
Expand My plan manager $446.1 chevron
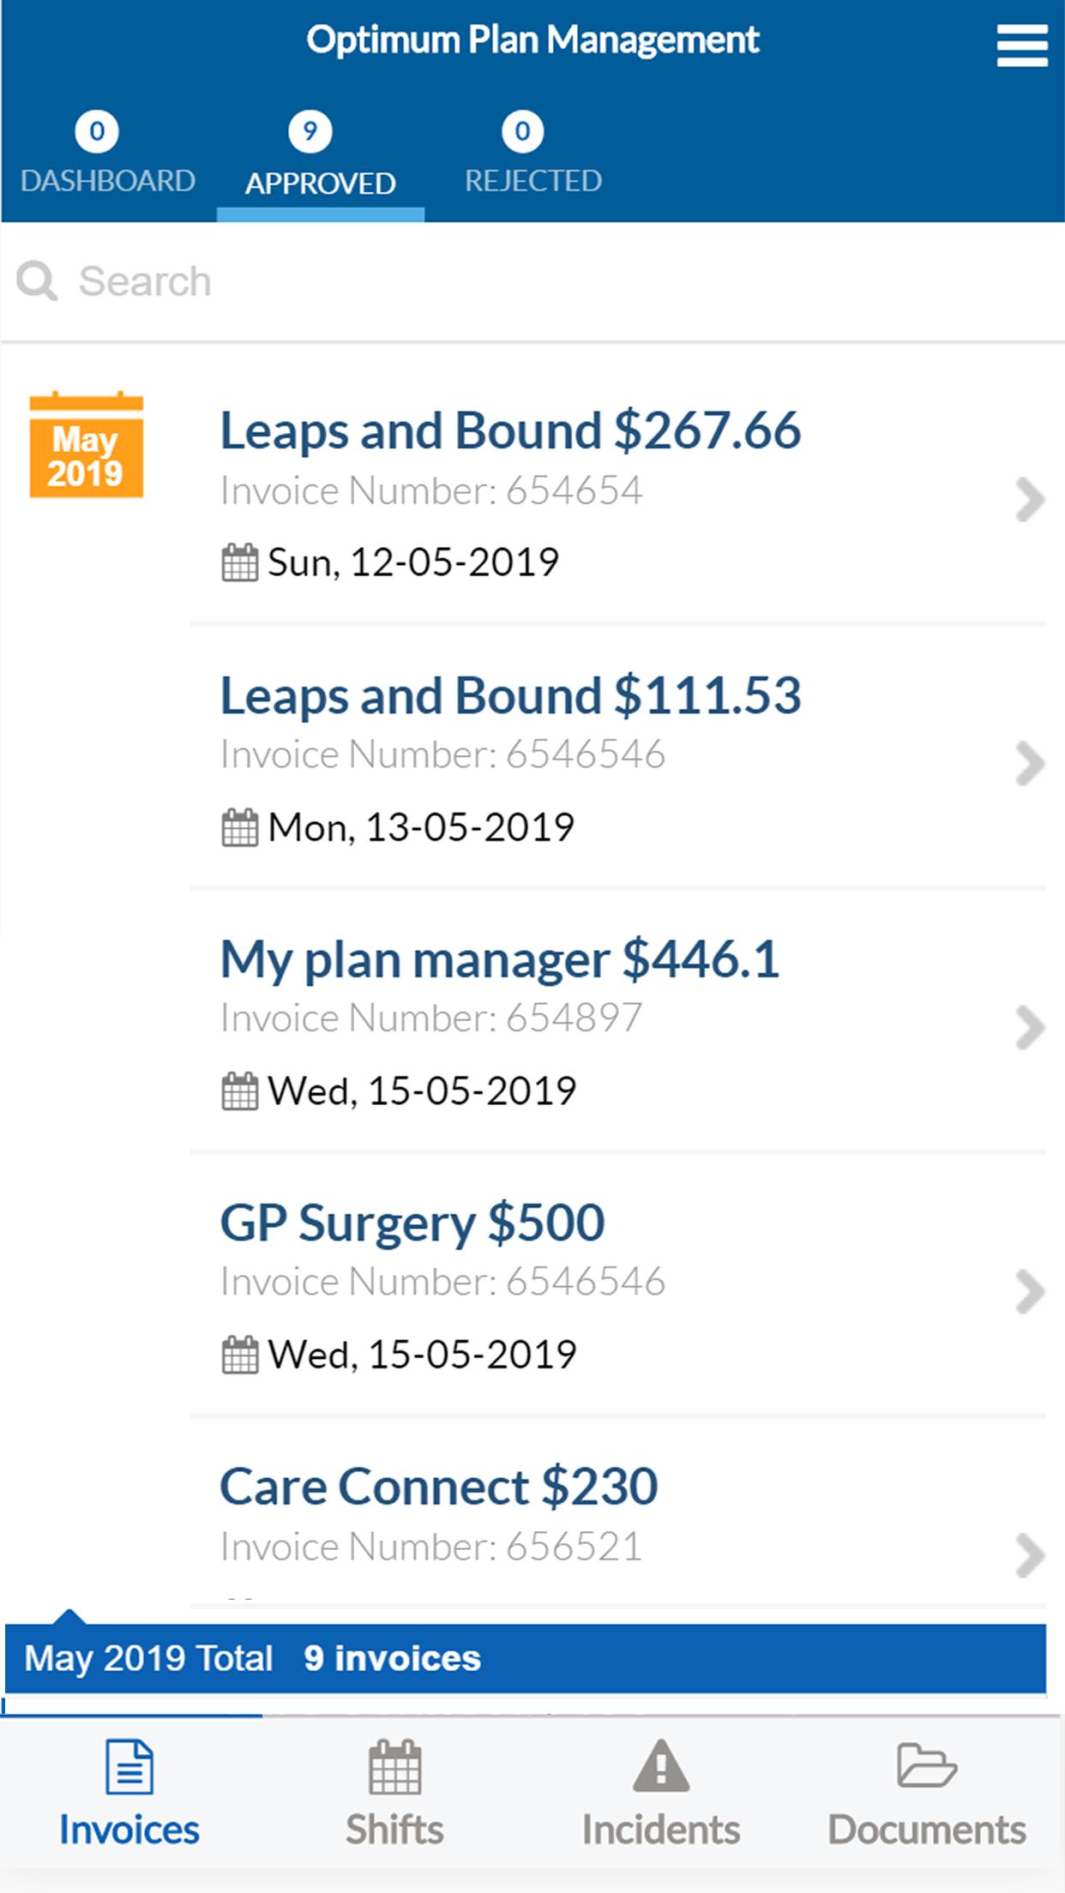tap(1029, 1028)
